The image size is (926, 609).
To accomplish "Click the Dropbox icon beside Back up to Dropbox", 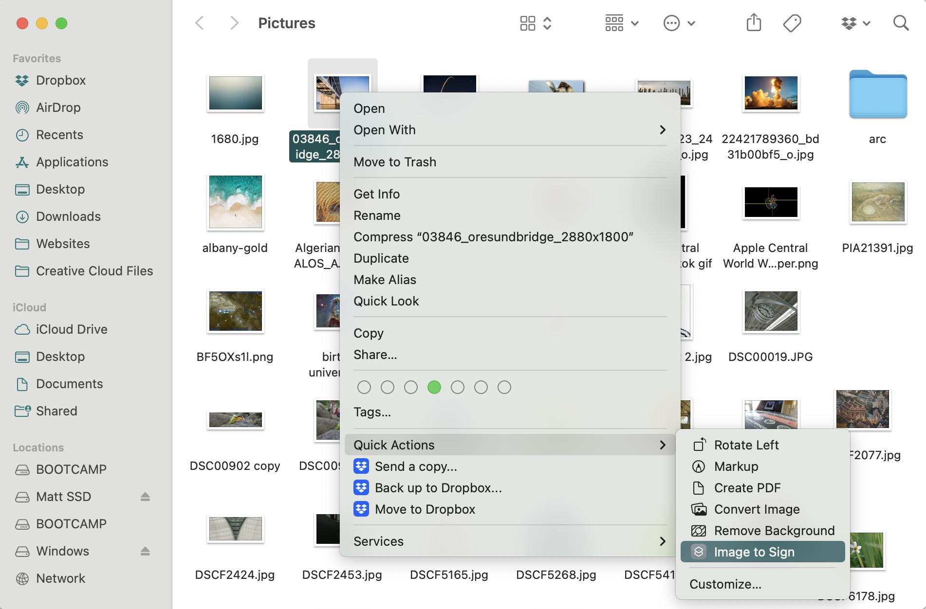I will pos(361,488).
